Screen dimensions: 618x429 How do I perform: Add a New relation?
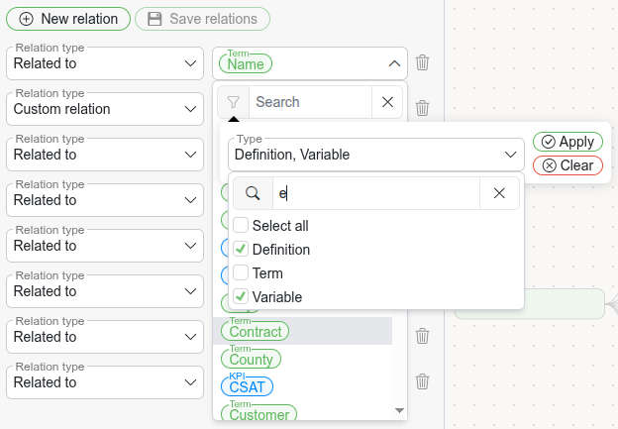68,19
